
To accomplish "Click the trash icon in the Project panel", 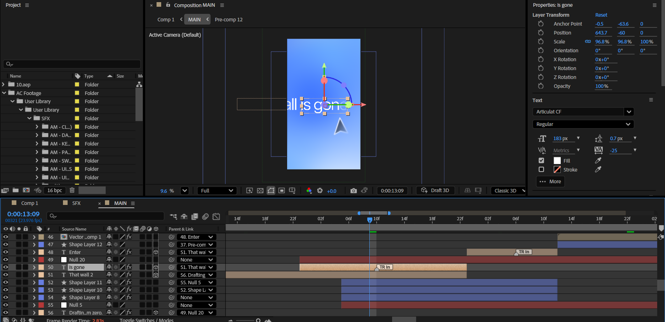I will (x=72, y=190).
